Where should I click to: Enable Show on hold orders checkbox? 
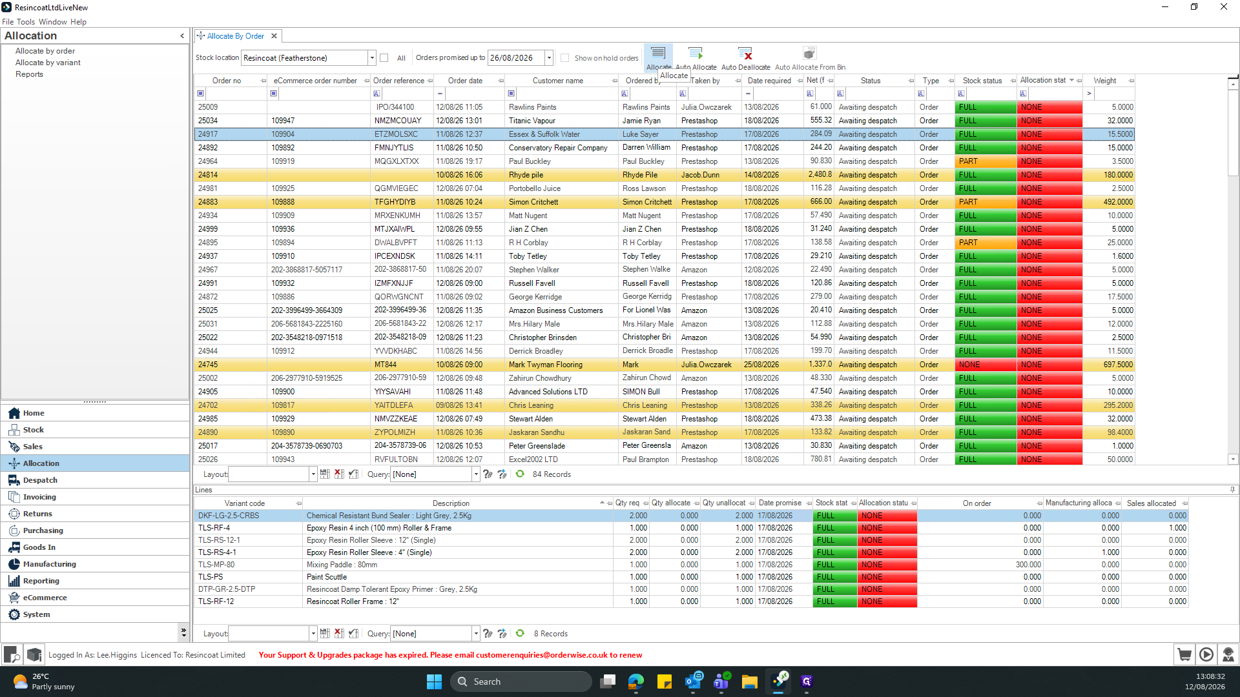565,58
